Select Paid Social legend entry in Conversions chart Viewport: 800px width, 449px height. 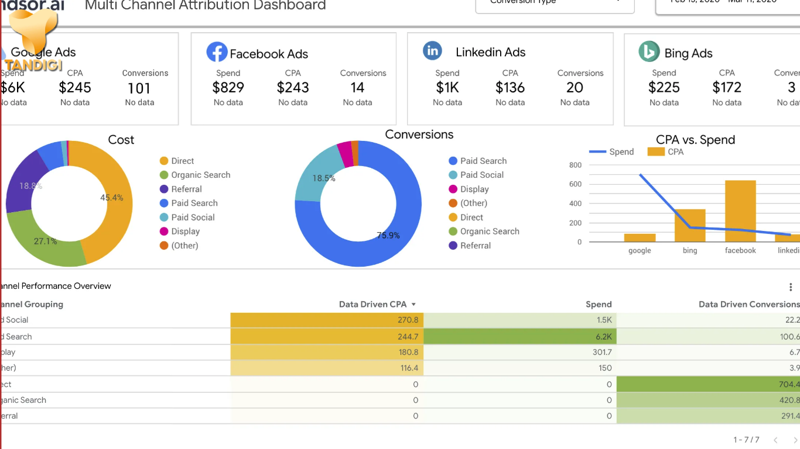click(x=476, y=175)
